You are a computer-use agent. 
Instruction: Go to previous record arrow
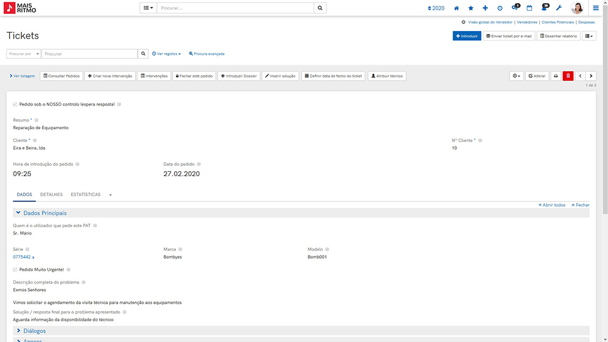click(x=580, y=76)
